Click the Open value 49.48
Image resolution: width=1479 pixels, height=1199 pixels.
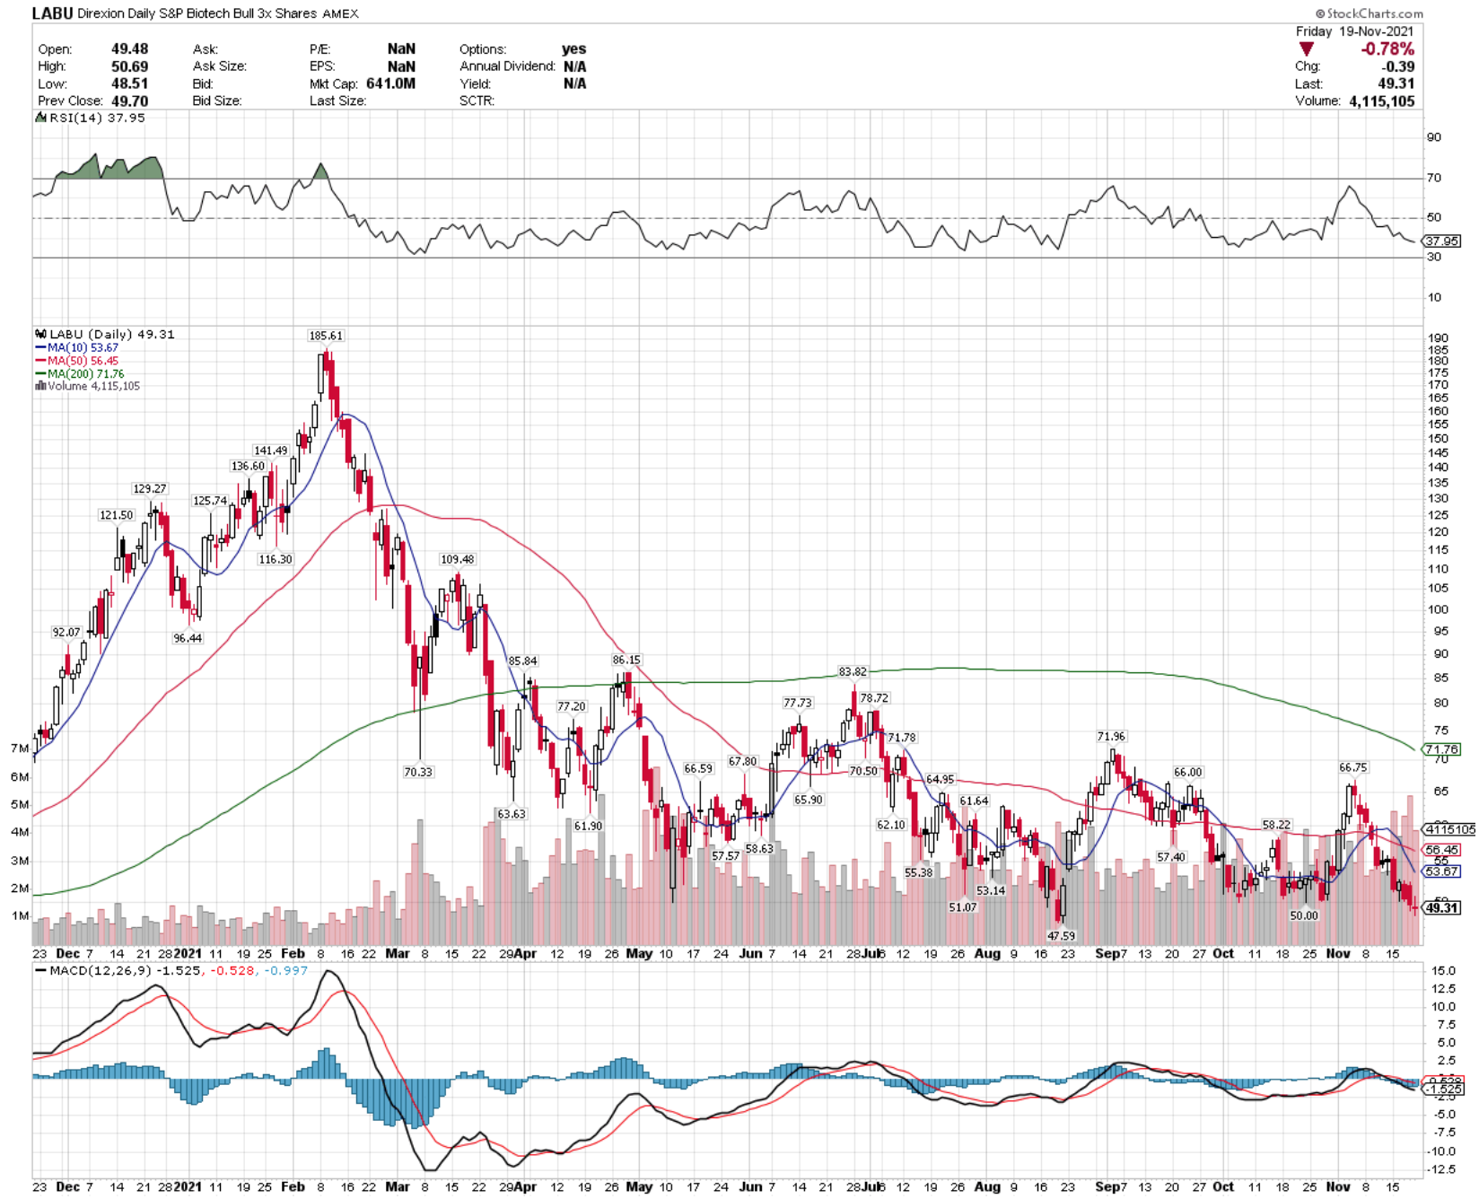(x=130, y=48)
